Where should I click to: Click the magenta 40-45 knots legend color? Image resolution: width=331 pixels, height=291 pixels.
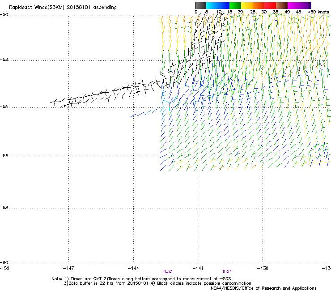(293, 5)
